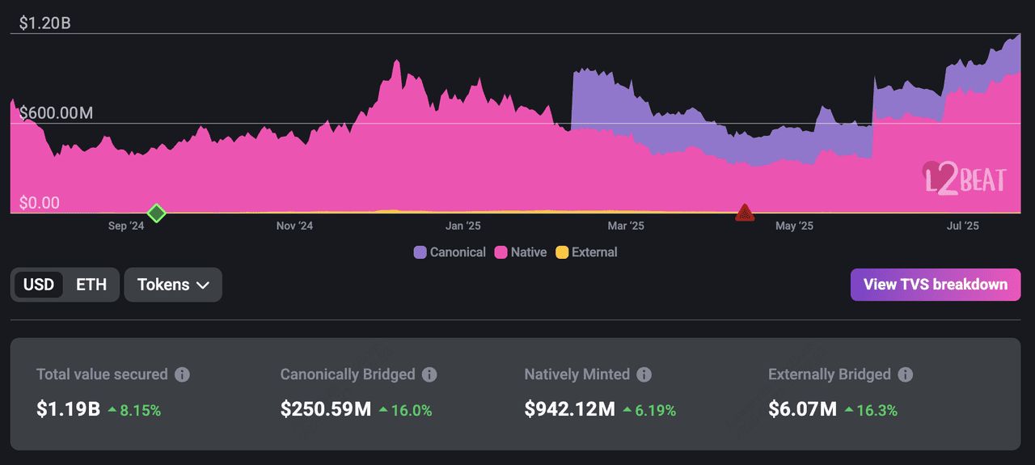Click the $250.59M canonically bridged value

click(325, 409)
